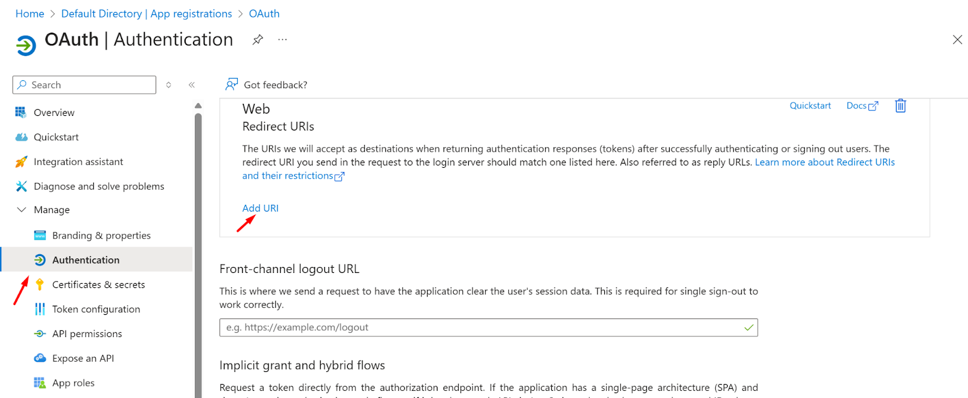Click the Token configuration icon

pyautogui.click(x=40, y=309)
